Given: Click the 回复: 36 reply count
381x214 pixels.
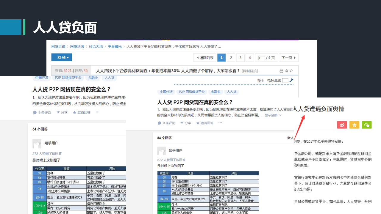Looking at the screenshot, I should tap(81, 71).
